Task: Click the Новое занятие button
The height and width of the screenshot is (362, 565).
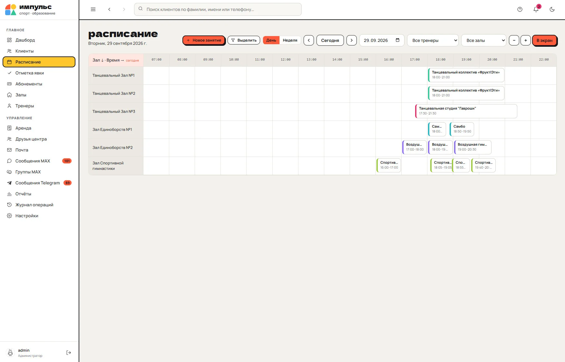Action: pos(204,40)
